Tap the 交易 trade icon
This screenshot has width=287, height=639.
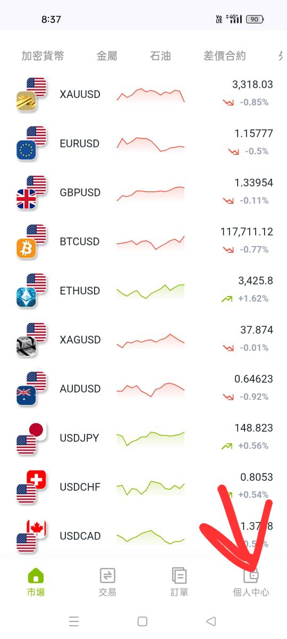pyautogui.click(x=107, y=576)
